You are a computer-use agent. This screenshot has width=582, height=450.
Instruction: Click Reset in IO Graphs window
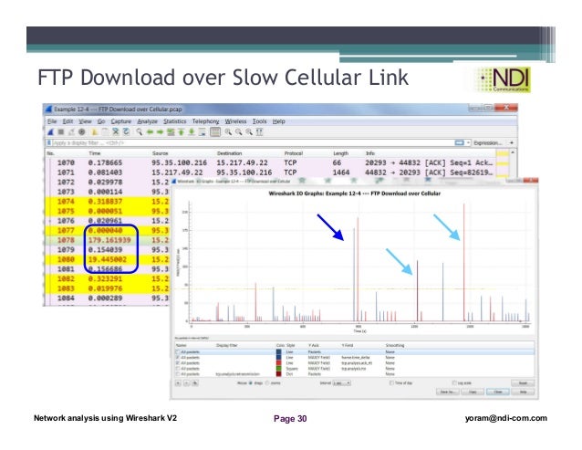523,382
